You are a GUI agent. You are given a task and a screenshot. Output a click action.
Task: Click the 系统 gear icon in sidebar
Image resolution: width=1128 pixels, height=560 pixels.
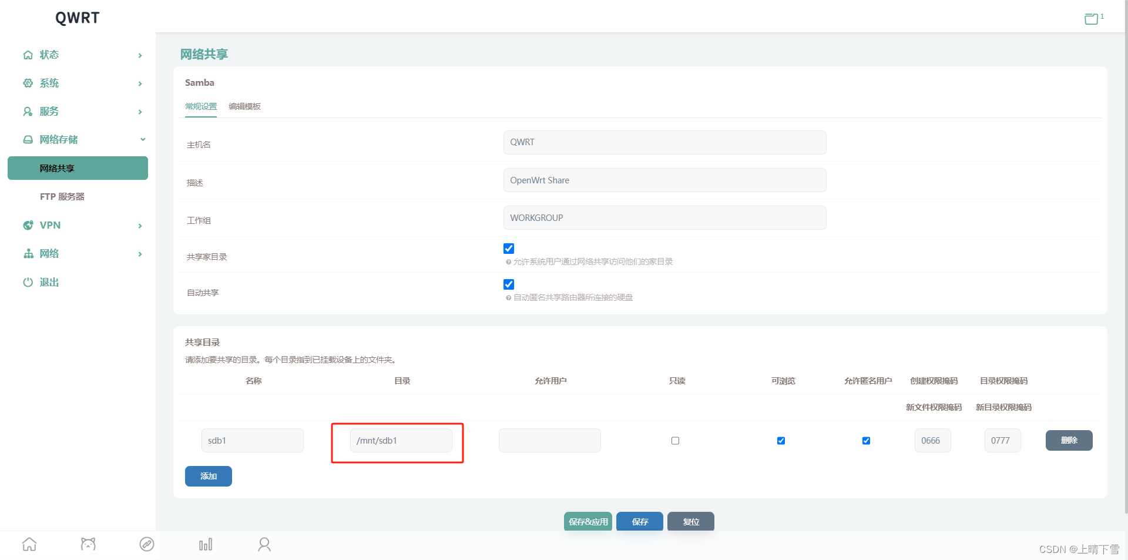(28, 83)
